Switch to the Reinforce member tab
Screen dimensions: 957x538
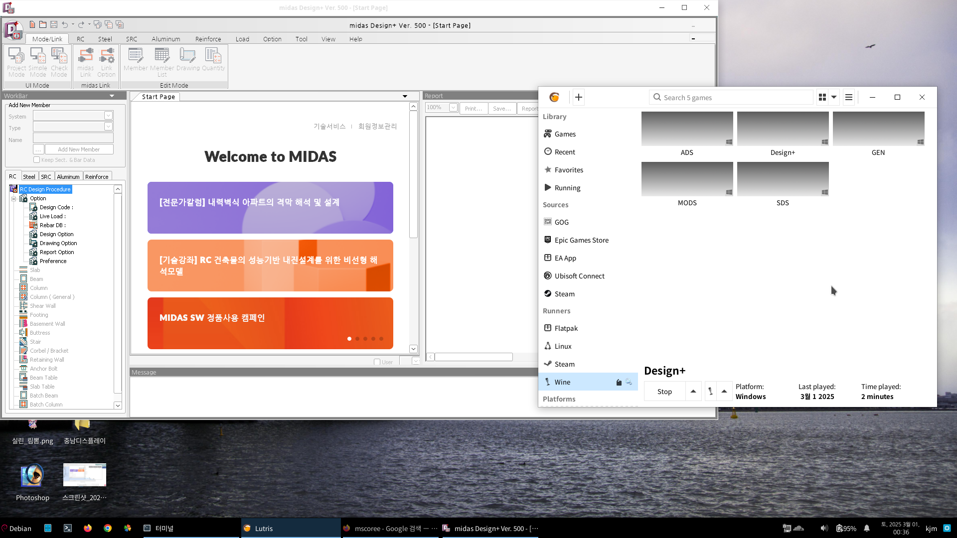point(97,177)
